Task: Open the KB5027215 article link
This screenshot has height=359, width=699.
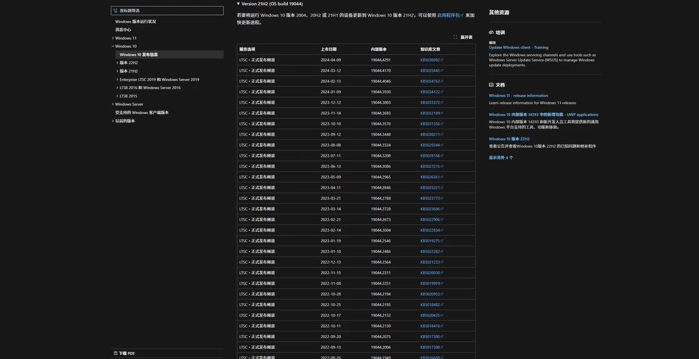Action: tap(431, 166)
